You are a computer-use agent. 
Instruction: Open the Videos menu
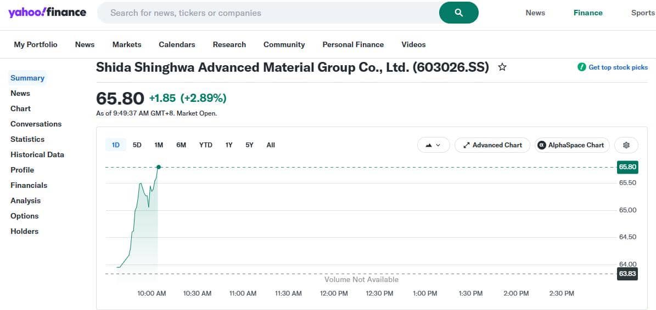point(413,45)
